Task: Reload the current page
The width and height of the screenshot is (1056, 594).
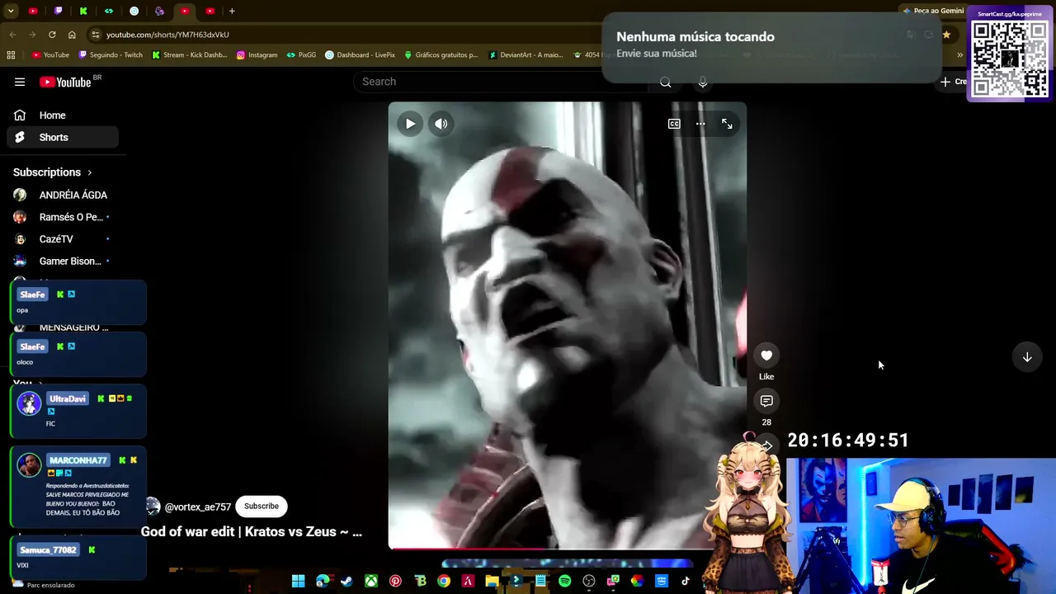Action: tap(52, 35)
